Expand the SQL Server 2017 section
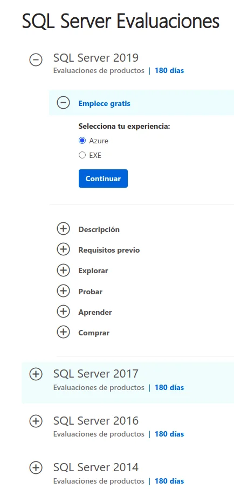Viewport: 234px width, 489px height. [36, 374]
